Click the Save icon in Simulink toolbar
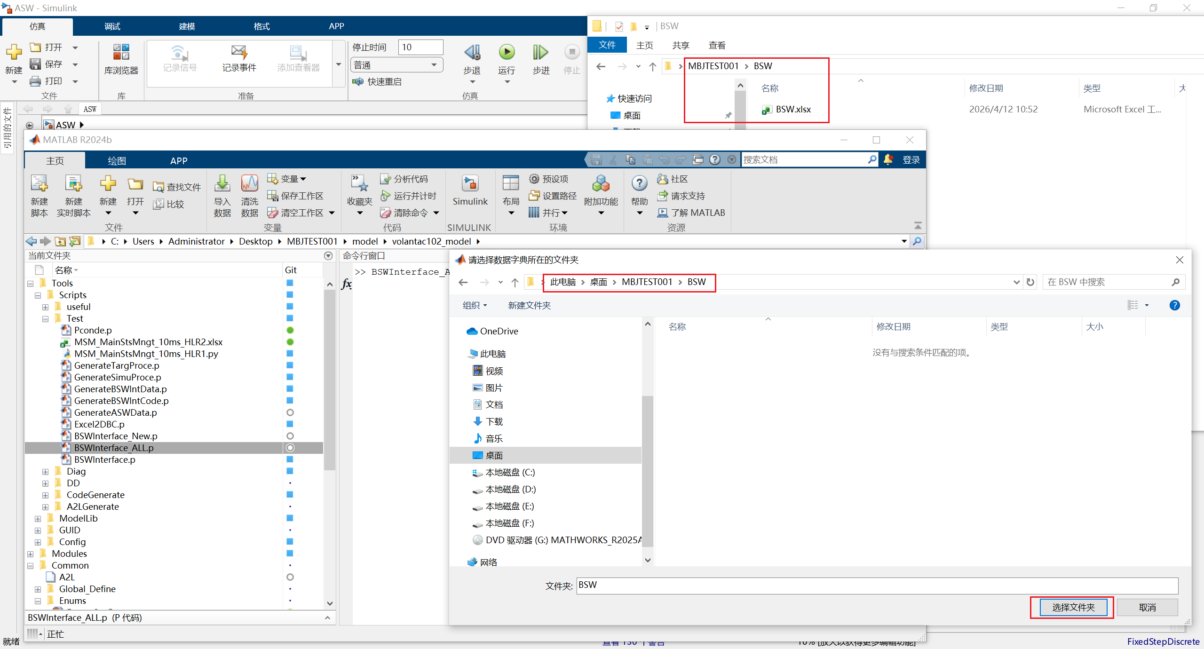 (x=35, y=64)
